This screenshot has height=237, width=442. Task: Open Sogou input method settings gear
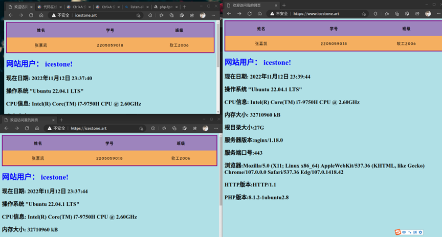(421, 232)
